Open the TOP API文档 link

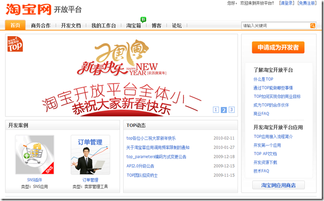(265, 154)
